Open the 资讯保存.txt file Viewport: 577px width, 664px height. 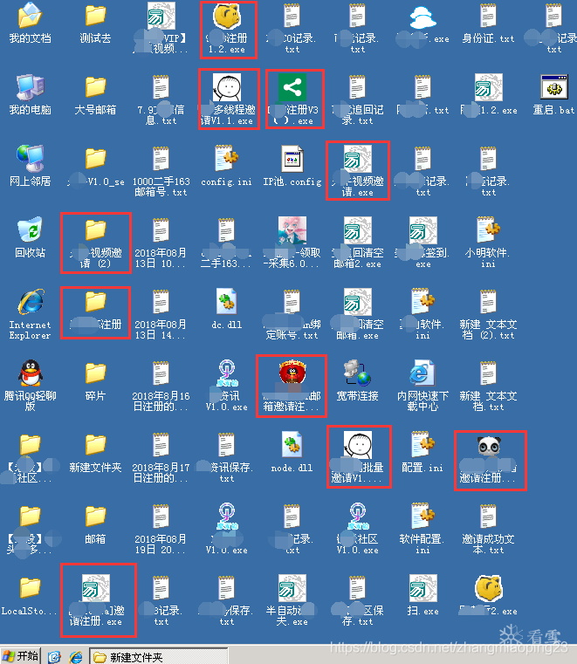(226, 458)
